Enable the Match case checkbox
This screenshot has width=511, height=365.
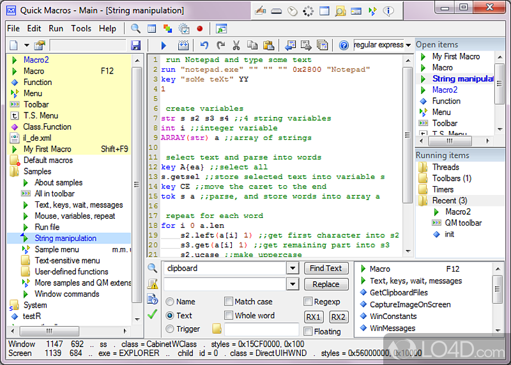point(229,302)
